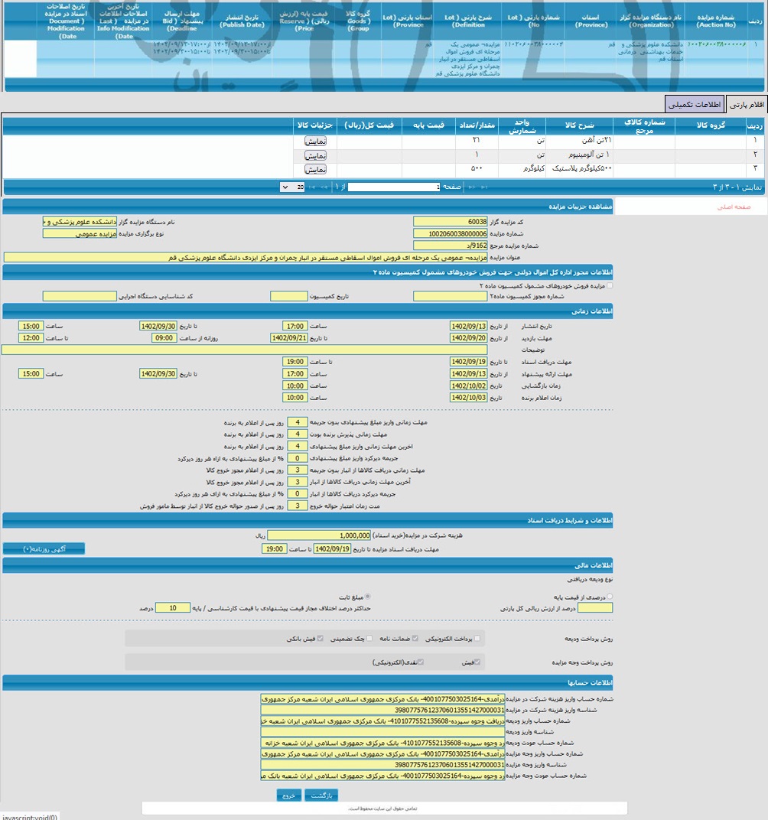Toggle the چک تضمینی checkbox
The image size is (768, 820).
(x=370, y=638)
